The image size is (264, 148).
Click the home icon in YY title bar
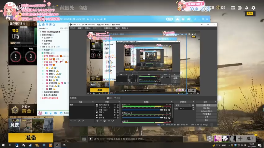177,19
